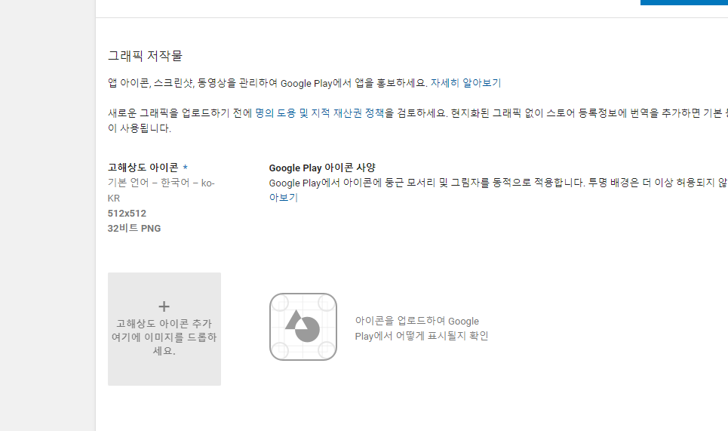Click the triangle shape in the preview icon
This screenshot has height=431, width=728.
(295, 319)
